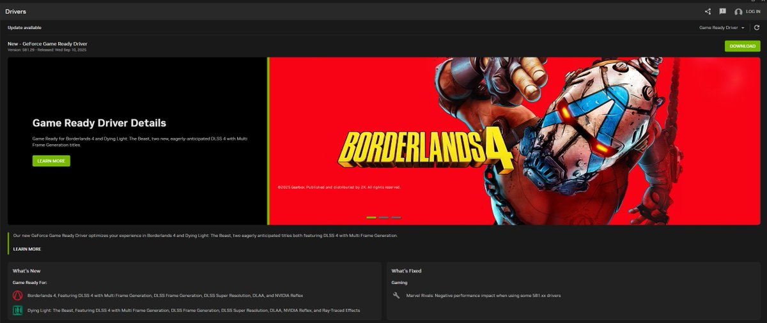Click the Borderlands 4 banner artwork
767x323 pixels.
tap(514, 140)
